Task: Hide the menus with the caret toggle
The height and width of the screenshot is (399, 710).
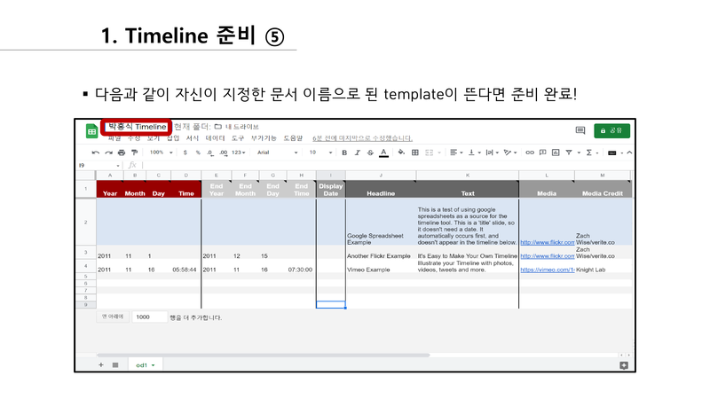Action: [x=629, y=153]
